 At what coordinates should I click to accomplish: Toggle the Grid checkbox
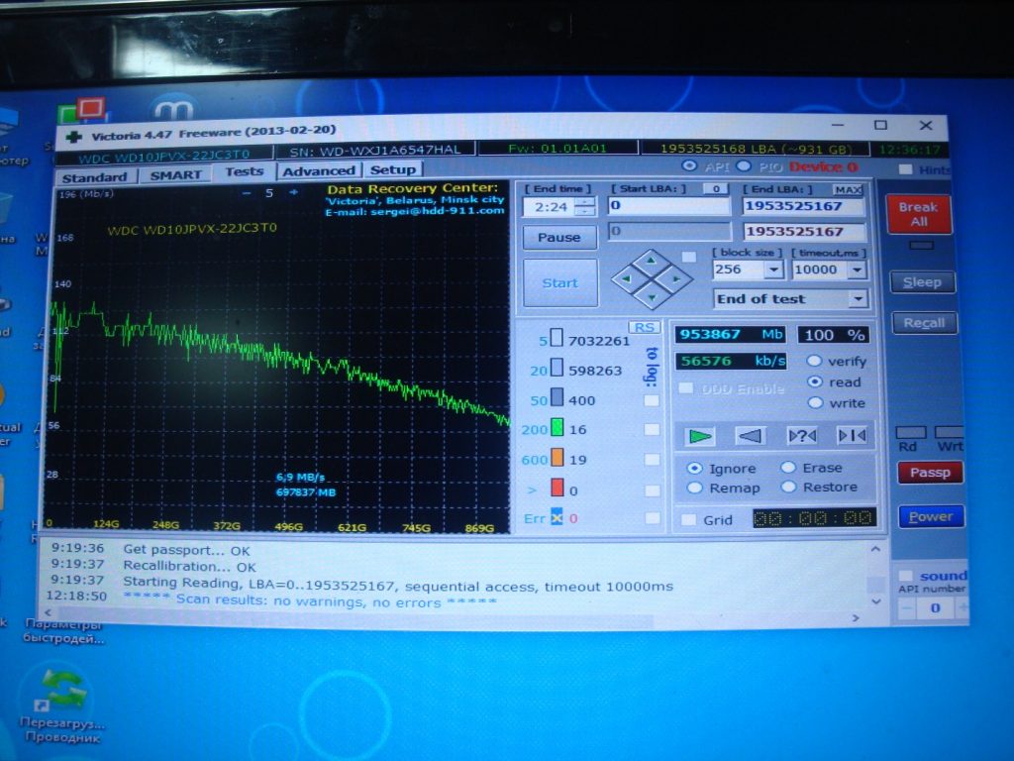(689, 519)
